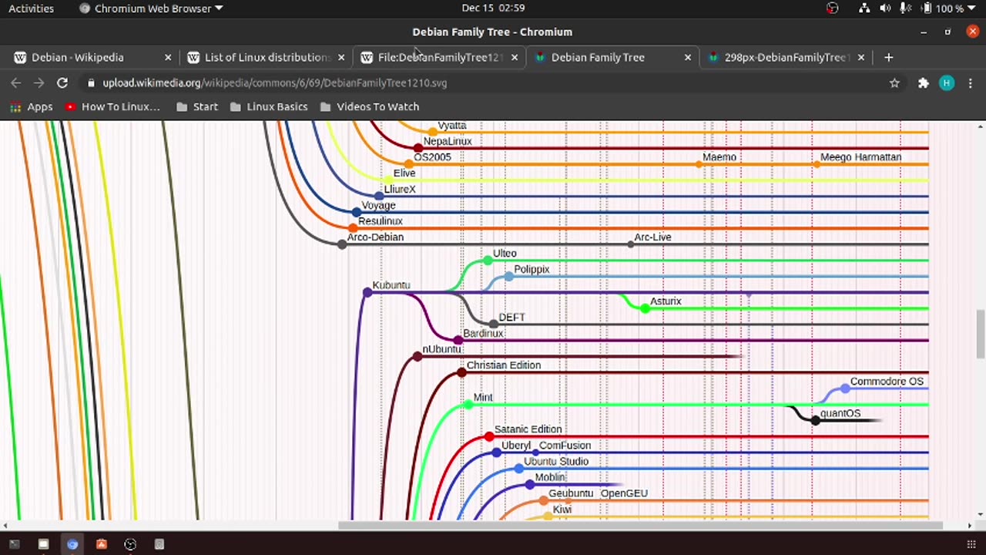Close the List of Linux distributions tab
Screen dimensions: 986x555
(341, 57)
